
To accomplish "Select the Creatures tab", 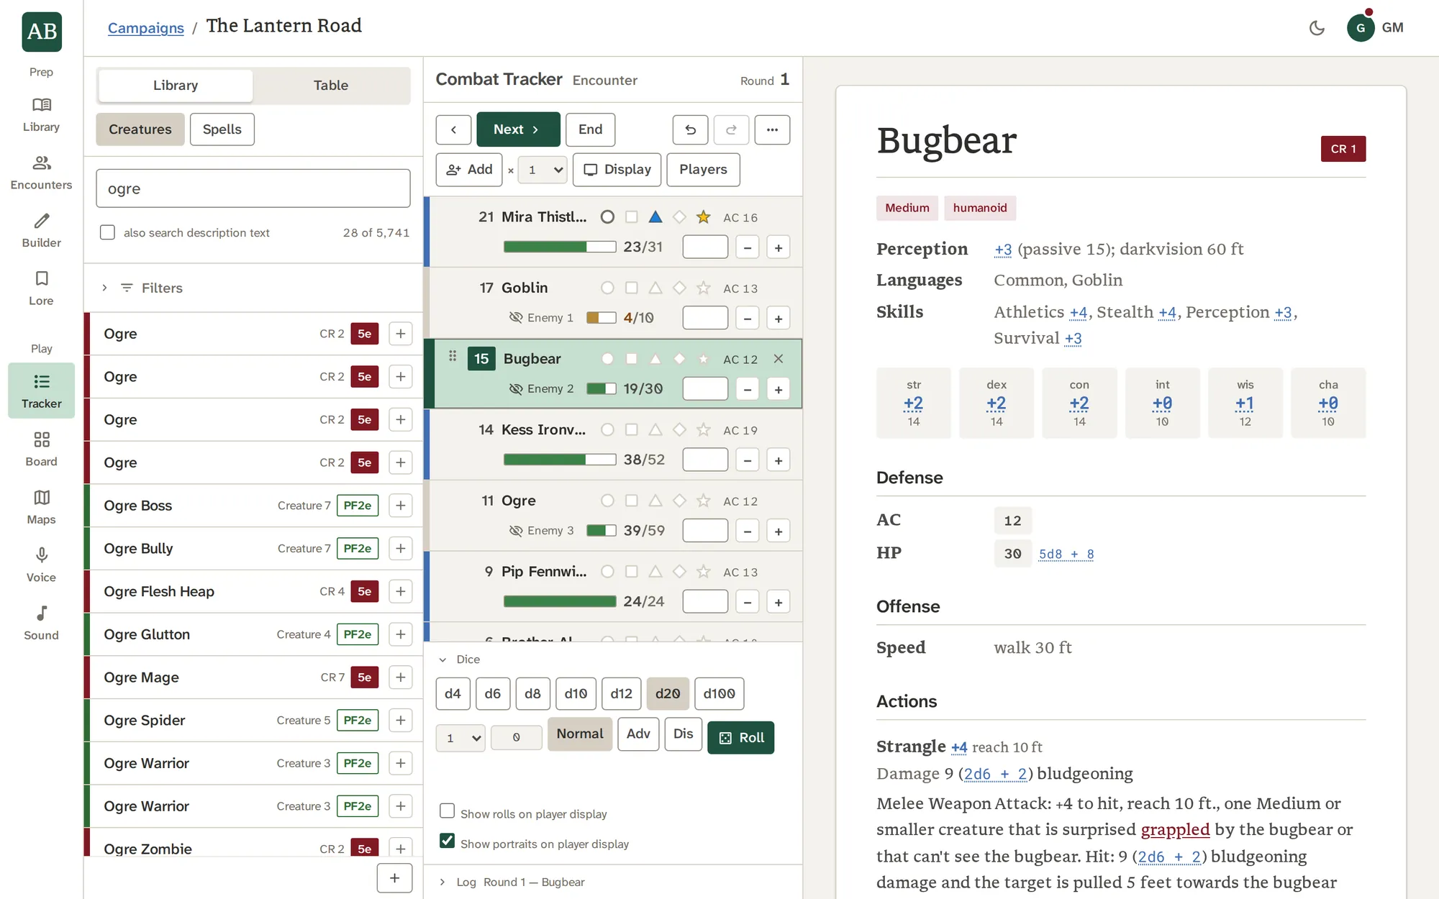I will [x=140, y=129].
